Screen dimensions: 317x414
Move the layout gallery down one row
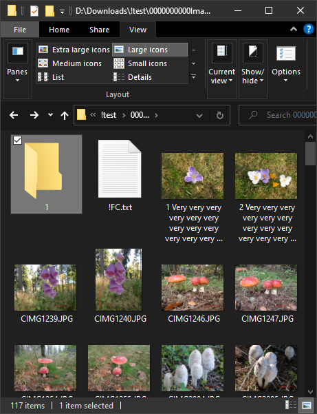click(x=193, y=63)
